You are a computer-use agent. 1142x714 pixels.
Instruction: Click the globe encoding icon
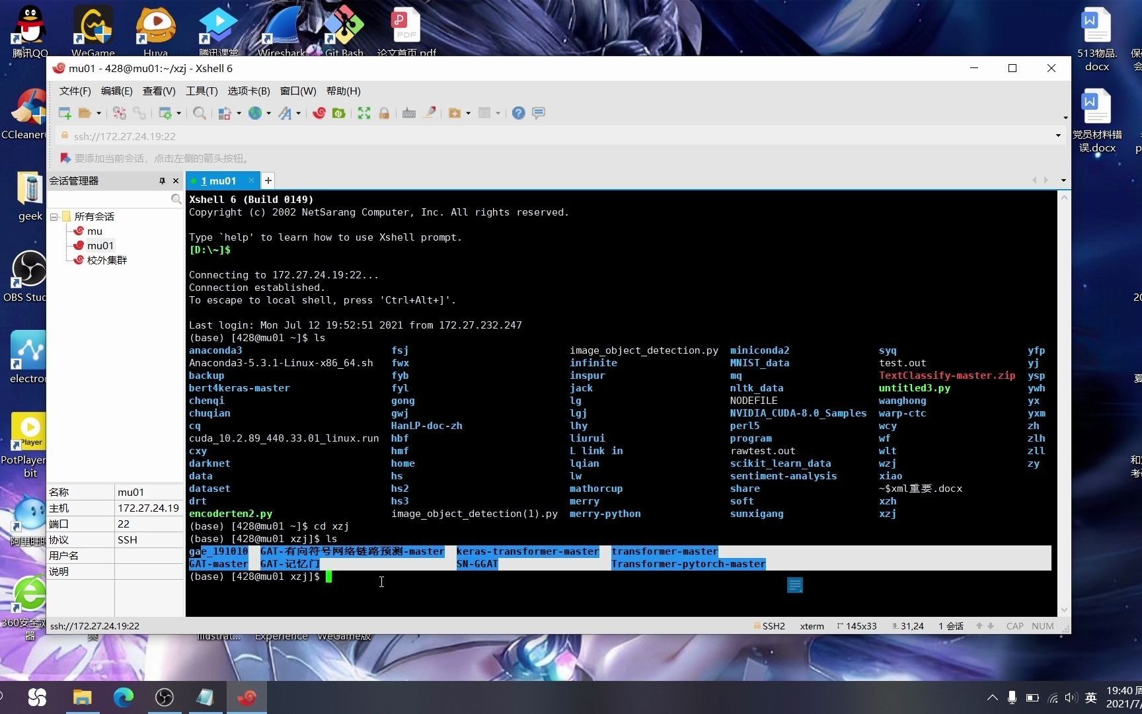pyautogui.click(x=255, y=113)
